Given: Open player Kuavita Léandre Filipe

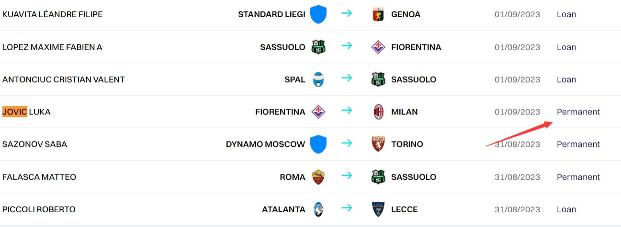Looking at the screenshot, I should point(53,14).
